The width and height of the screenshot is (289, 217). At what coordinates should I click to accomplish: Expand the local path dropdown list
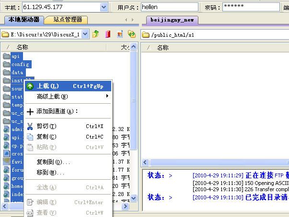(x=85, y=34)
